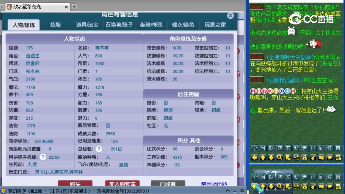345x194 pixels.
Task: Click the broom icon in lower chat panel
Action: point(313,186)
